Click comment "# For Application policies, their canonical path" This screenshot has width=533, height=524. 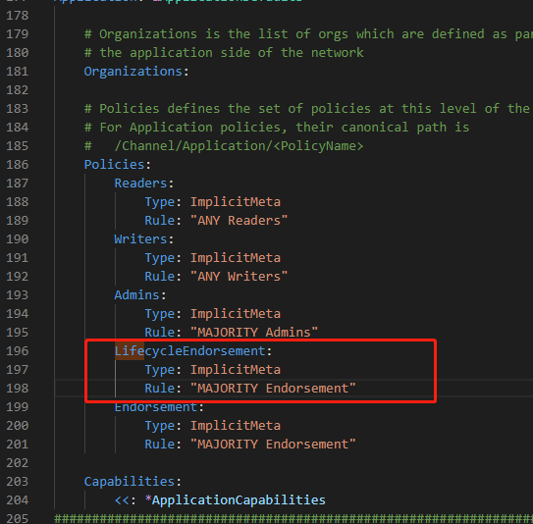point(277,128)
